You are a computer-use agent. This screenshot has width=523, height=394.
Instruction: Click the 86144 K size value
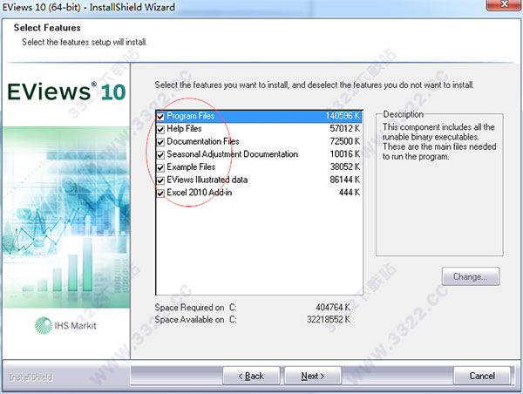point(345,180)
